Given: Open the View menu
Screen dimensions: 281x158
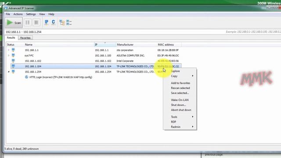Looking at the screenshot, I should click(x=42, y=14).
